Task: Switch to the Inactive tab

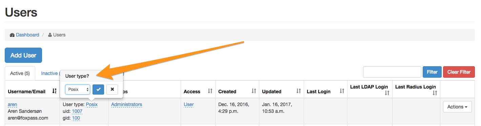Action: (49, 73)
